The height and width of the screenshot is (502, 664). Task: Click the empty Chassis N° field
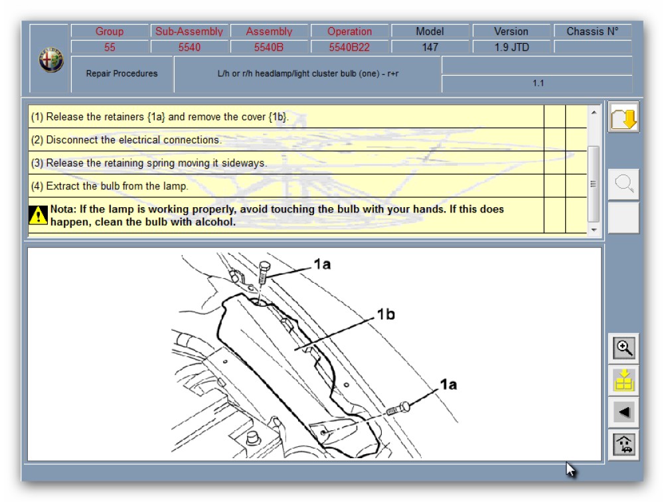592,47
